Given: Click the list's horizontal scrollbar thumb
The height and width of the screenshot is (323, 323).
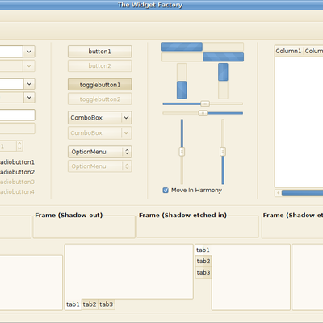Looking at the screenshot, I should pyautogui.click(x=302, y=193).
